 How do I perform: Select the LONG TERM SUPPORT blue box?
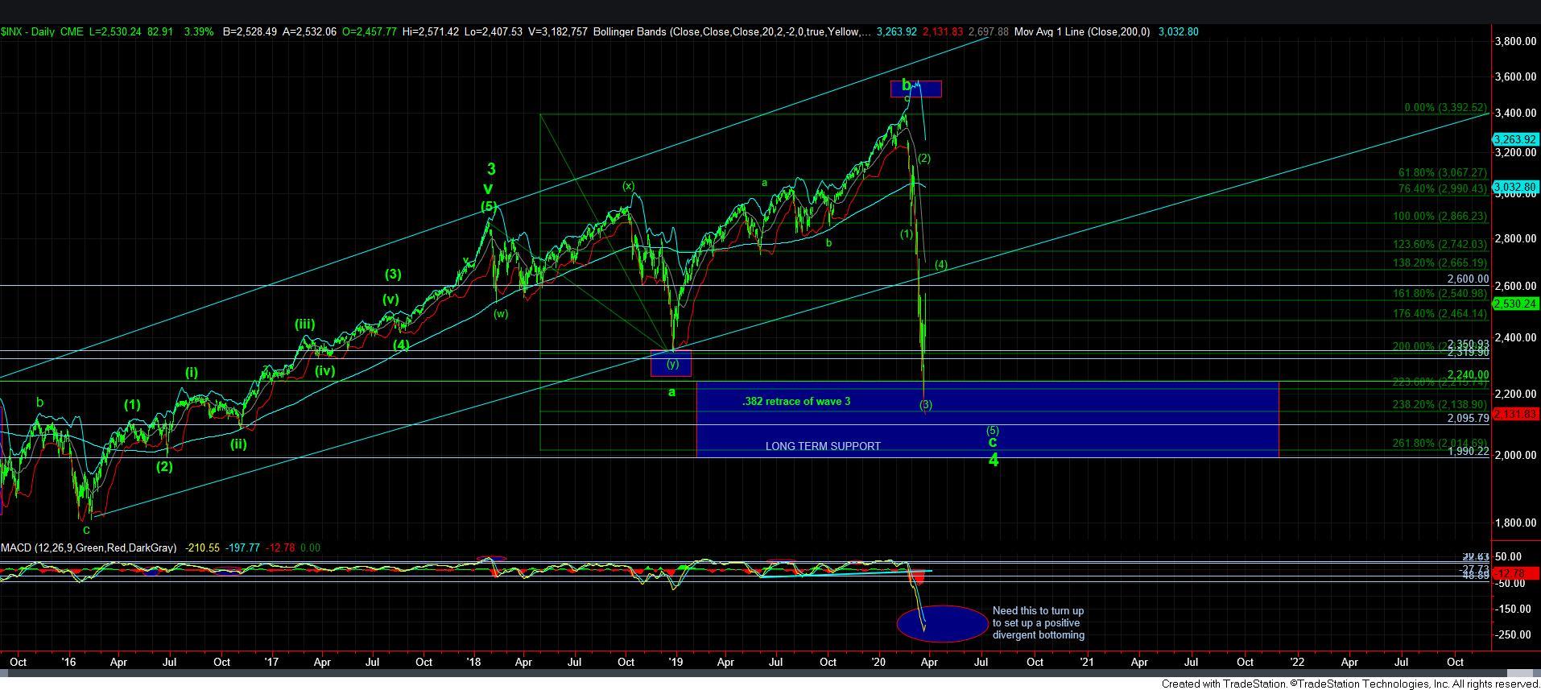point(823,446)
